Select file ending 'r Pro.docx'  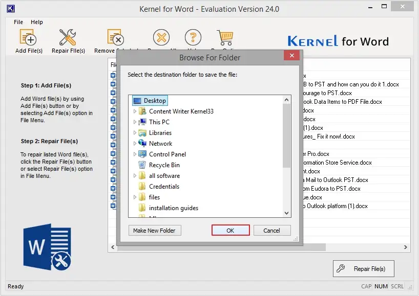[316, 154]
